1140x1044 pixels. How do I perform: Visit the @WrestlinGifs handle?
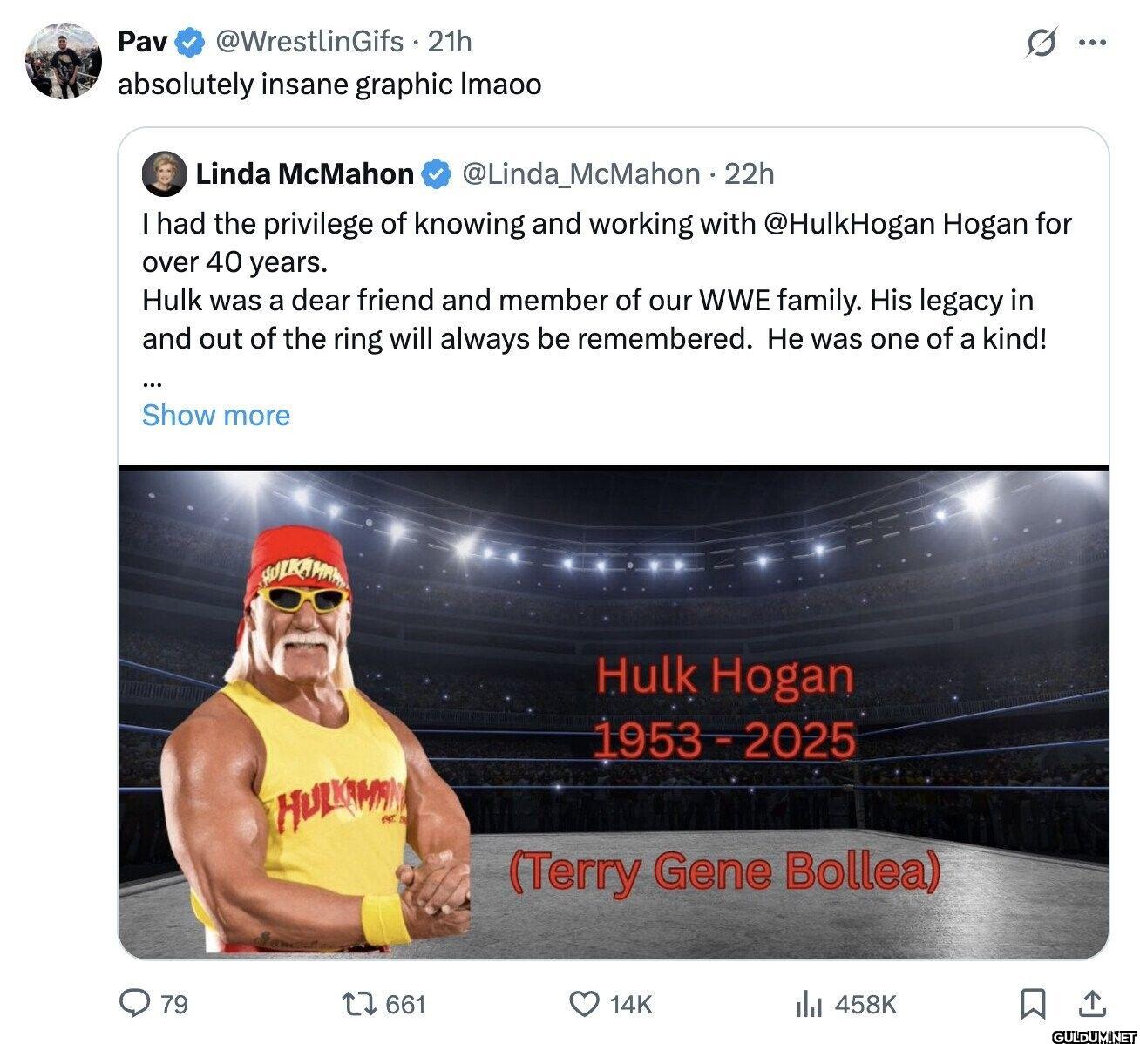point(309,41)
